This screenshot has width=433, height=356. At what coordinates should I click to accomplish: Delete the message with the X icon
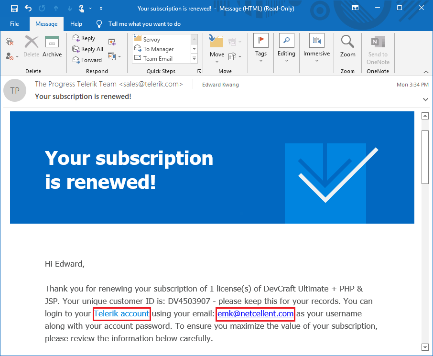32,46
